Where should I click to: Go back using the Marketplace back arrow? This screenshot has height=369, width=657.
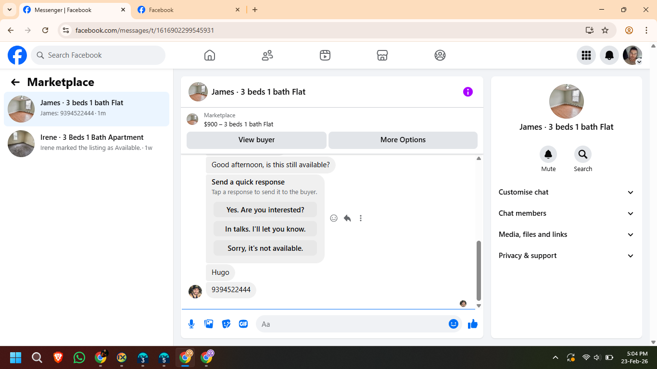pos(15,82)
